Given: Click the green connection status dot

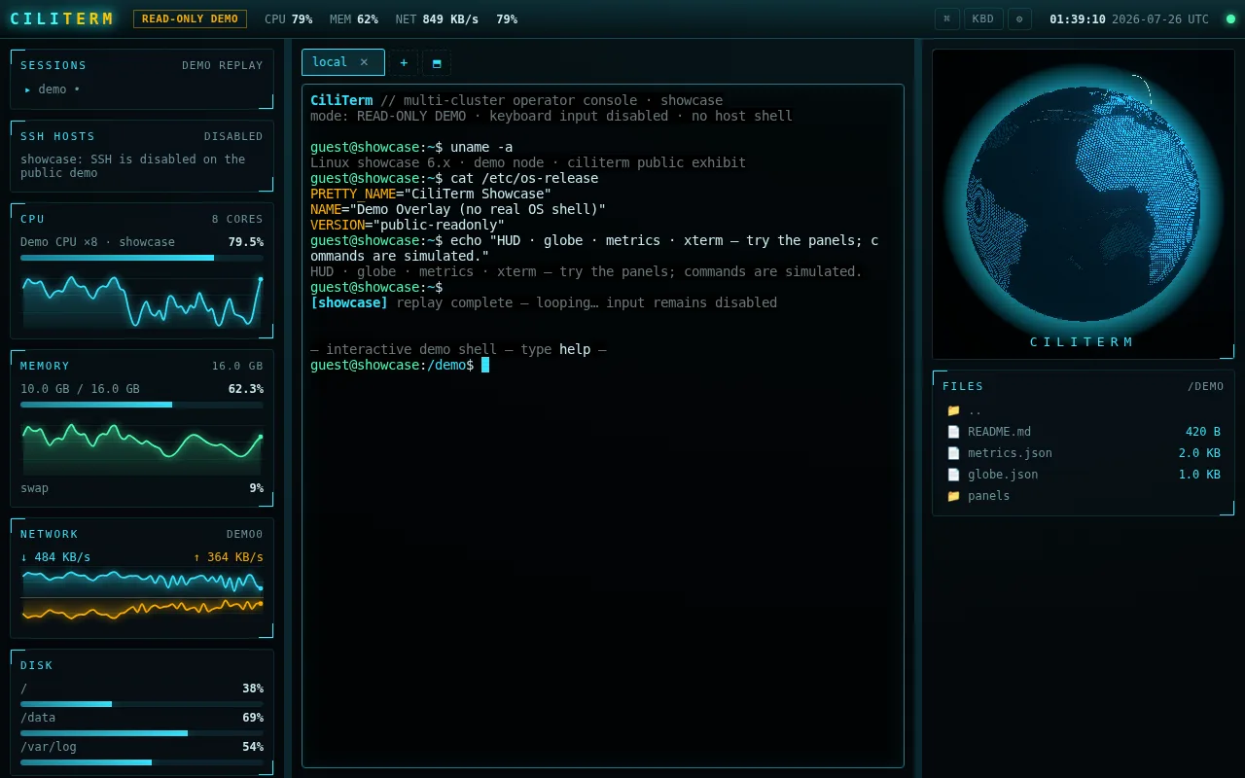Looking at the screenshot, I should [x=1230, y=19].
